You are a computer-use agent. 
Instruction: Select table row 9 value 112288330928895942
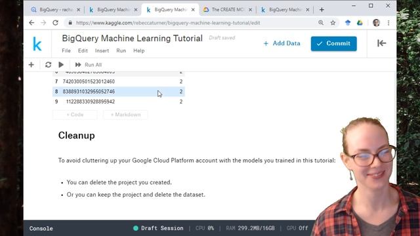(x=91, y=102)
